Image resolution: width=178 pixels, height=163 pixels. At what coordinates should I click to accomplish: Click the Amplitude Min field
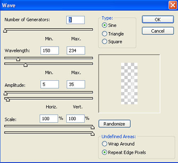tap(50, 84)
